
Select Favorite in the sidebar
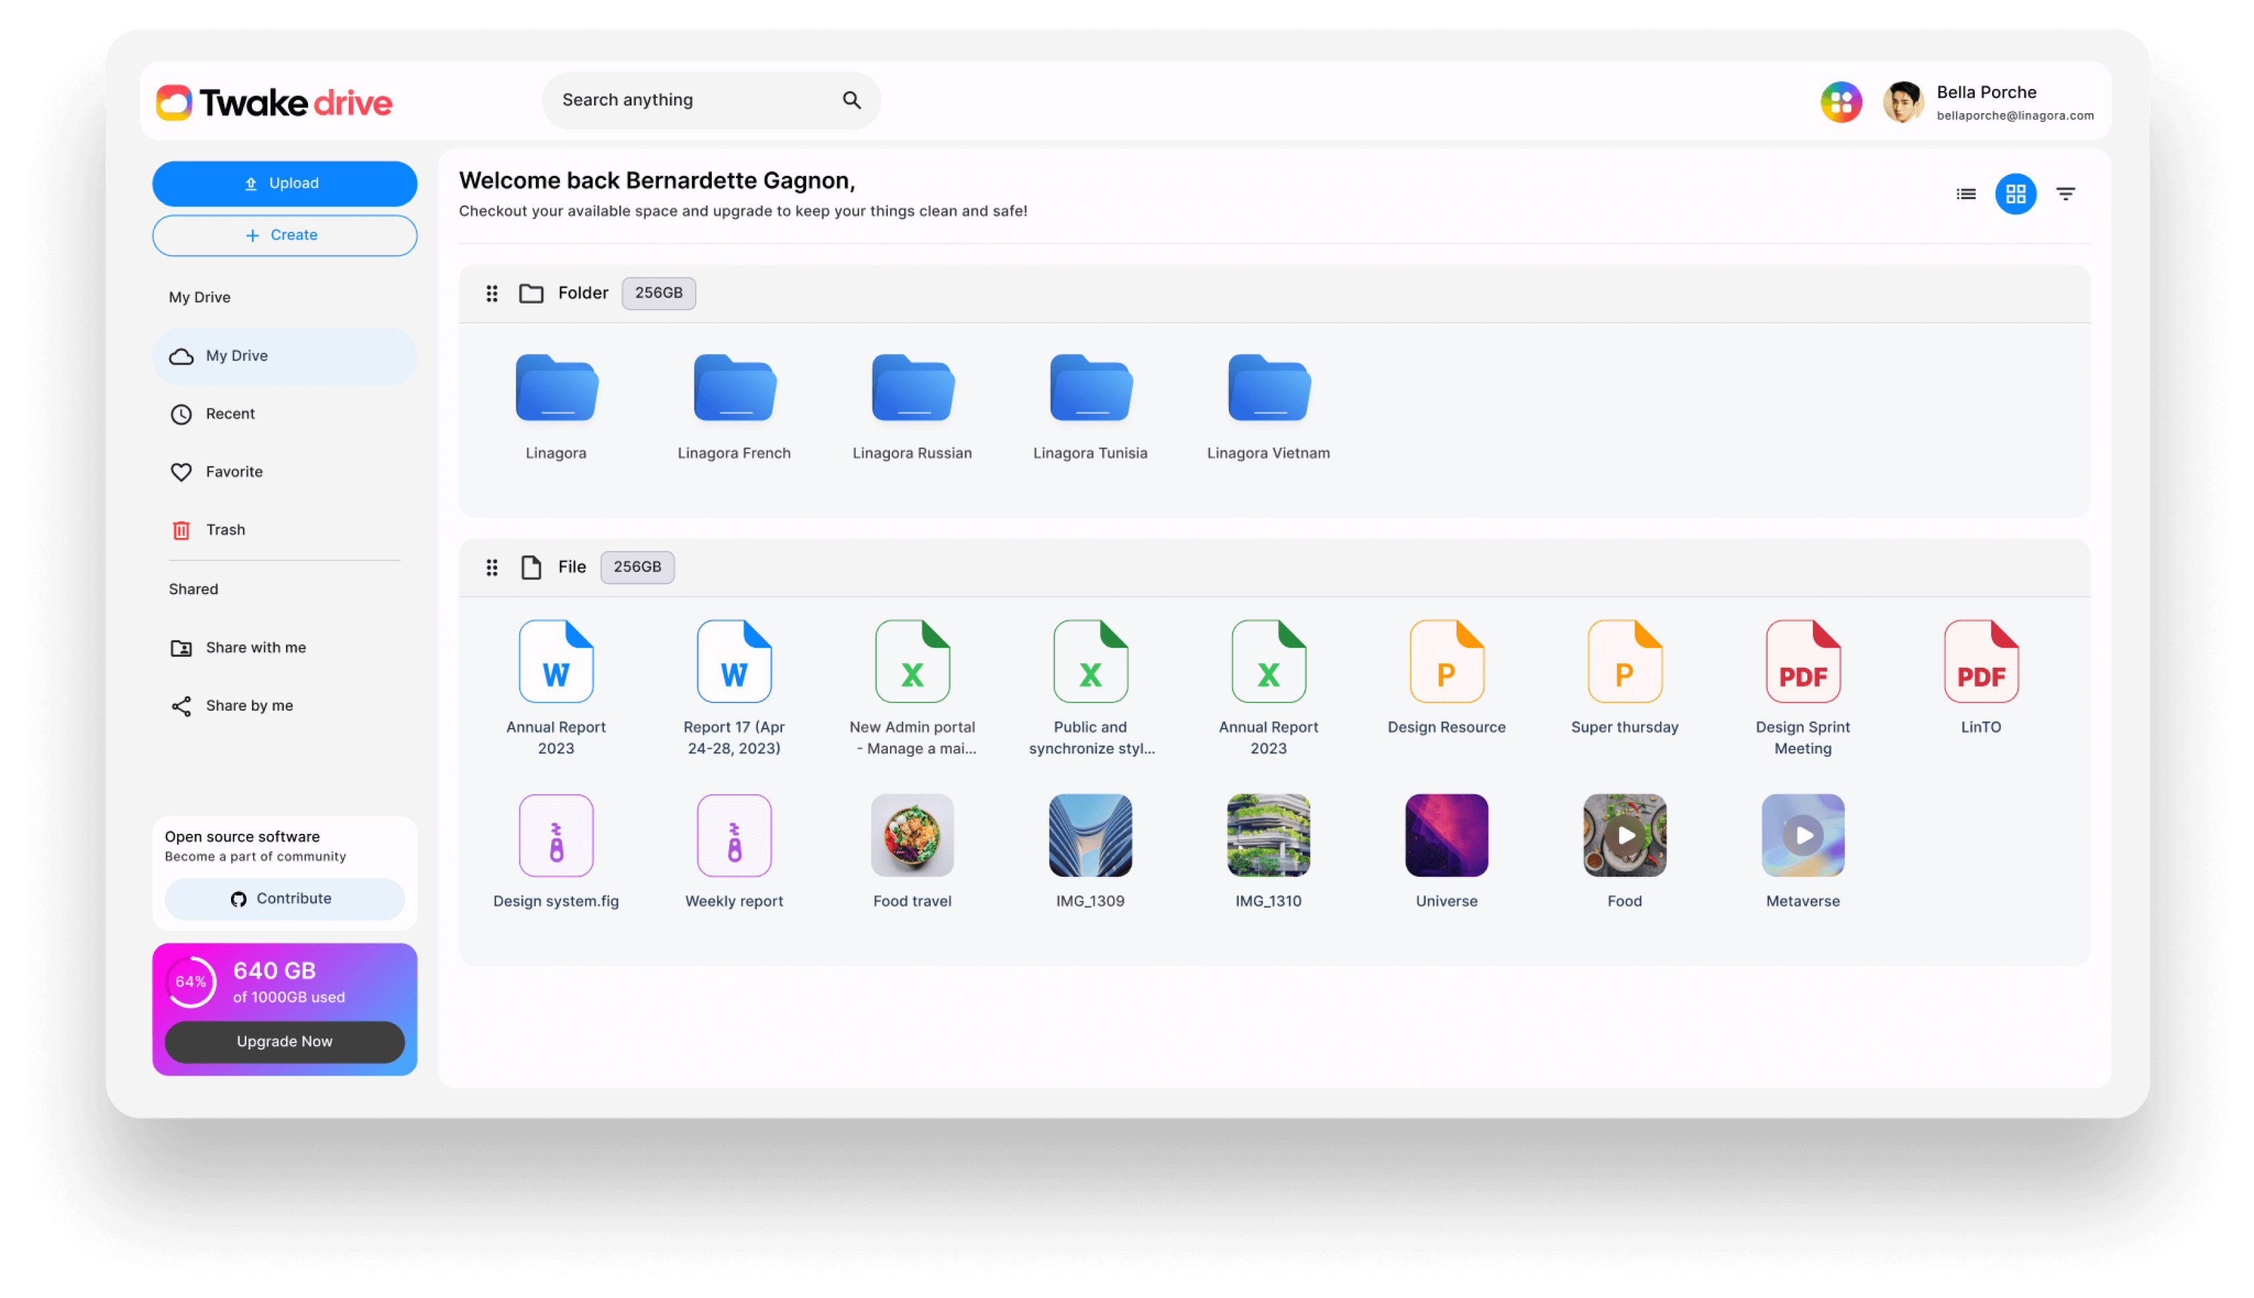coord(234,472)
